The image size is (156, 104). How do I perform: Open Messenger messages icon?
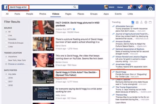click(135, 7)
